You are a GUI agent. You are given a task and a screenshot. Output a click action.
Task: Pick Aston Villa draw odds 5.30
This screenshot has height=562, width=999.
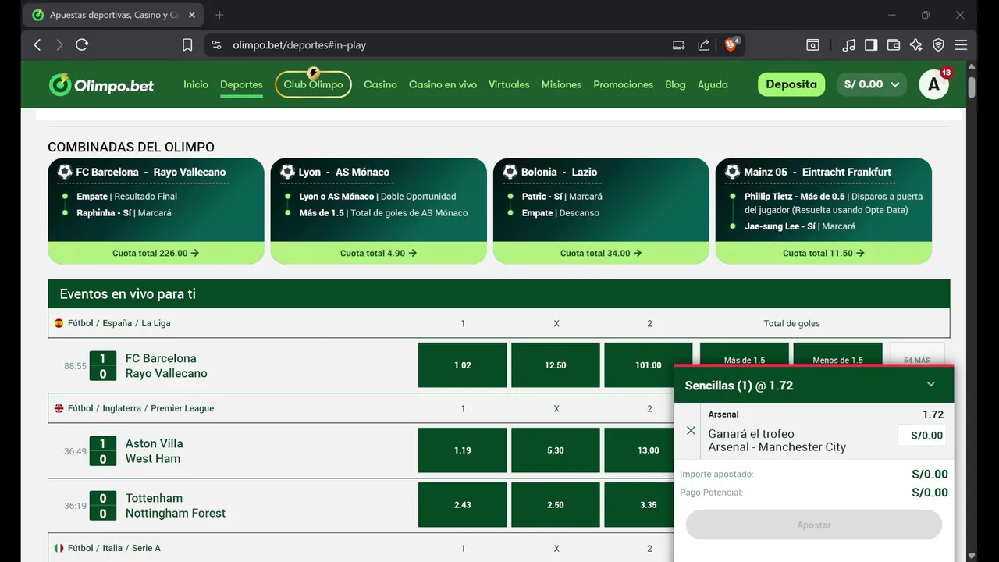(556, 450)
